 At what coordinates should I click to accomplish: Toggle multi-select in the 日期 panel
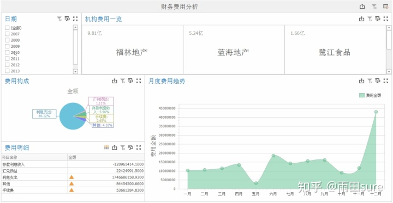(x=67, y=19)
